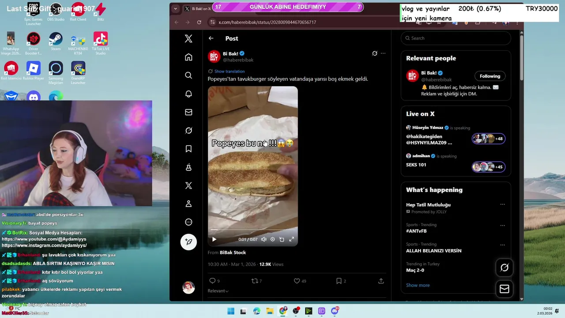Image resolution: width=565 pixels, height=318 pixels.
Task: Click Following button for Bi Bak!
Action: (x=490, y=76)
